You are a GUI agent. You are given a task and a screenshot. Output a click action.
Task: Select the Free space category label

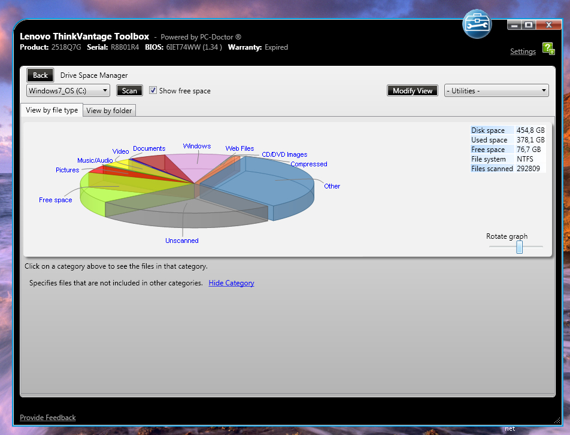tap(55, 200)
